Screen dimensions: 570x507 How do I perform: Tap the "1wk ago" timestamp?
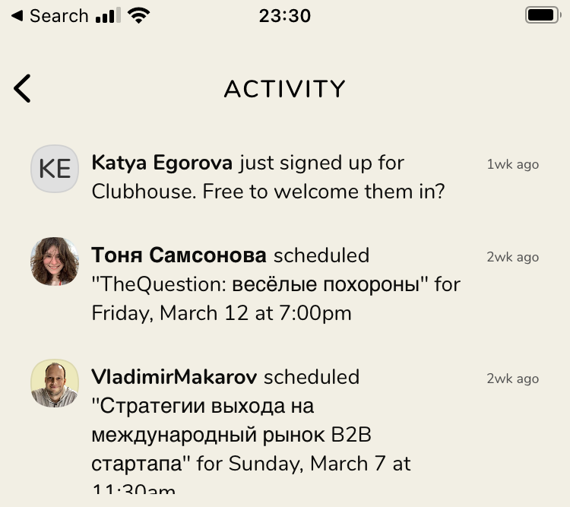tap(513, 164)
